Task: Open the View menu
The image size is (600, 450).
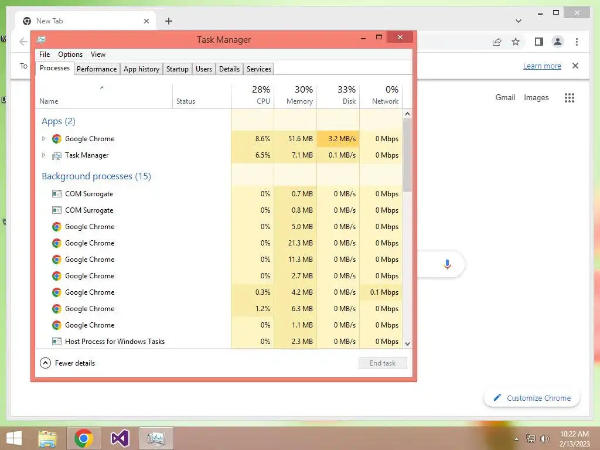Action: pos(98,54)
